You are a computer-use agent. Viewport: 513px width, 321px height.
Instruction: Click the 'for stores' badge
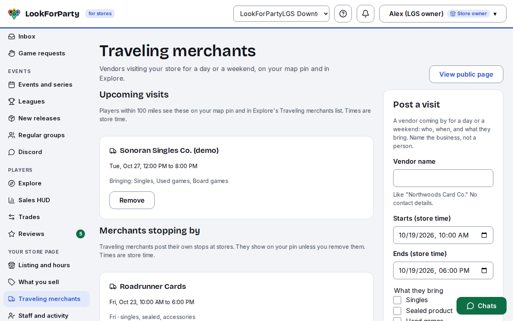(100, 14)
